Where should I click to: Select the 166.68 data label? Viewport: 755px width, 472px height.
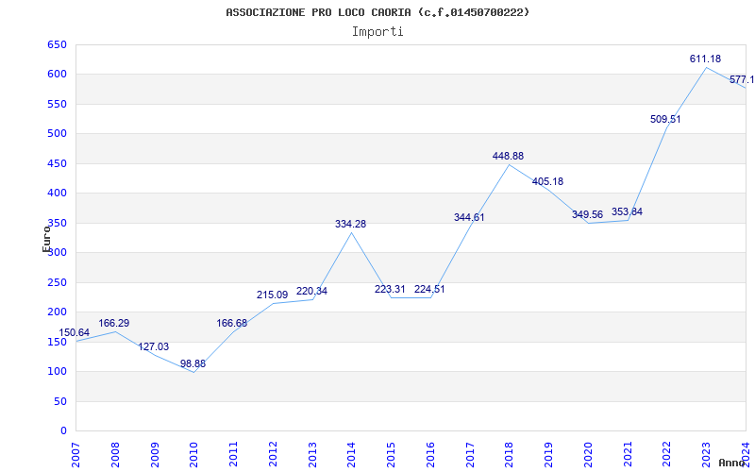point(232,323)
